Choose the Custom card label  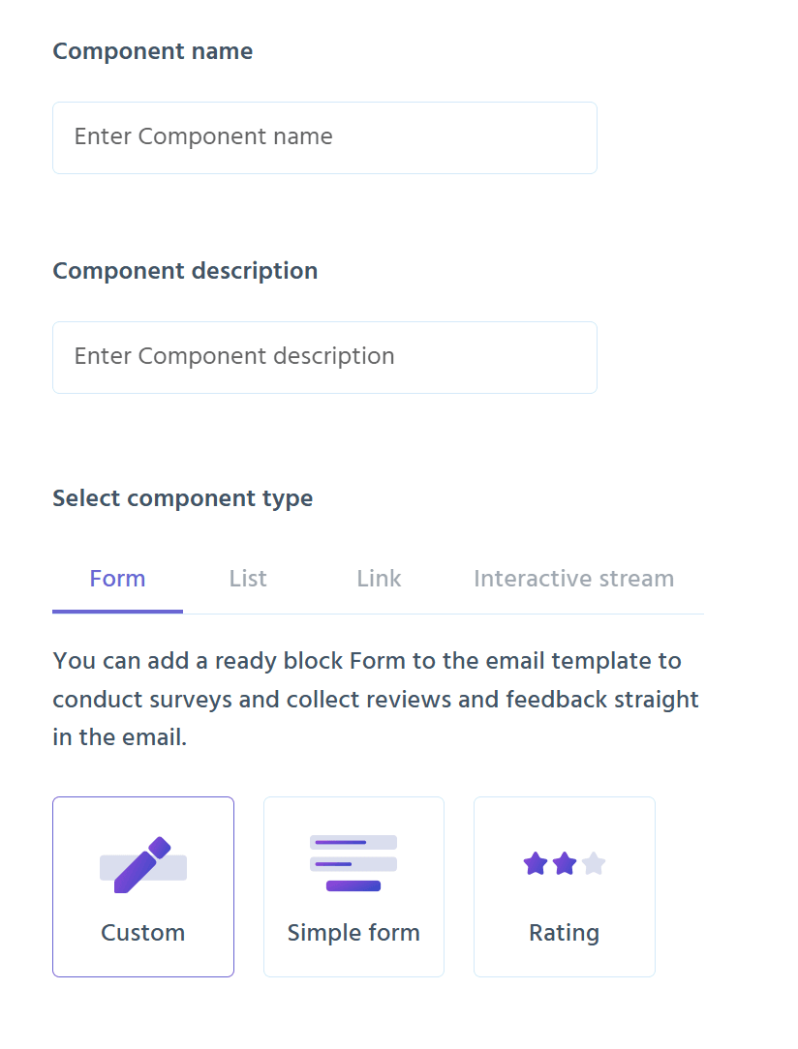click(143, 933)
